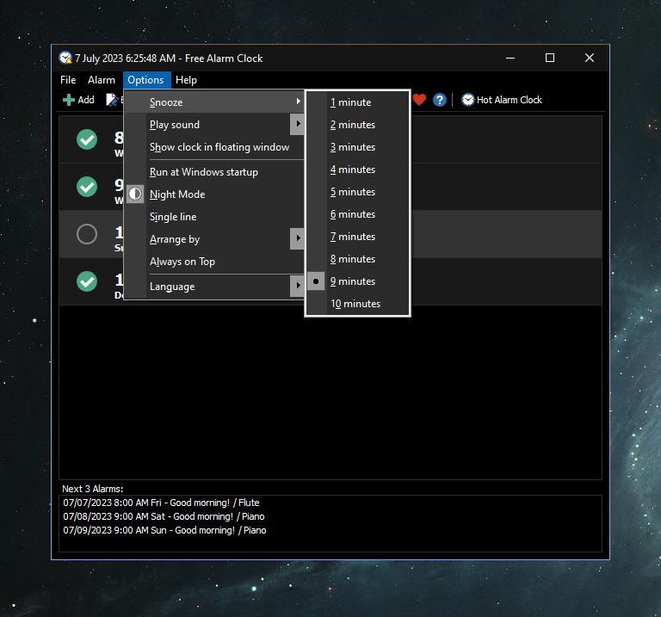Image resolution: width=661 pixels, height=617 pixels.
Task: Select 2 minutes snooze
Action: (357, 125)
